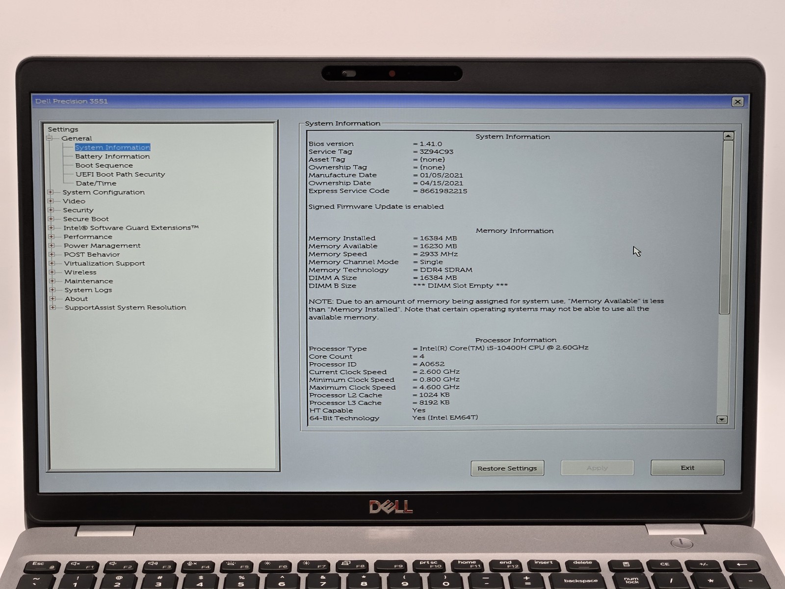Click Signed Firmware Update is enabled text

[x=376, y=207]
